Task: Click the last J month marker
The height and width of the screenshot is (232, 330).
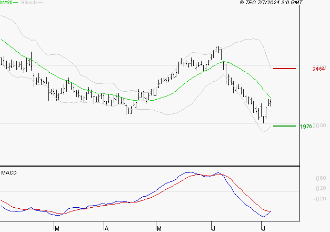Action: (263, 229)
